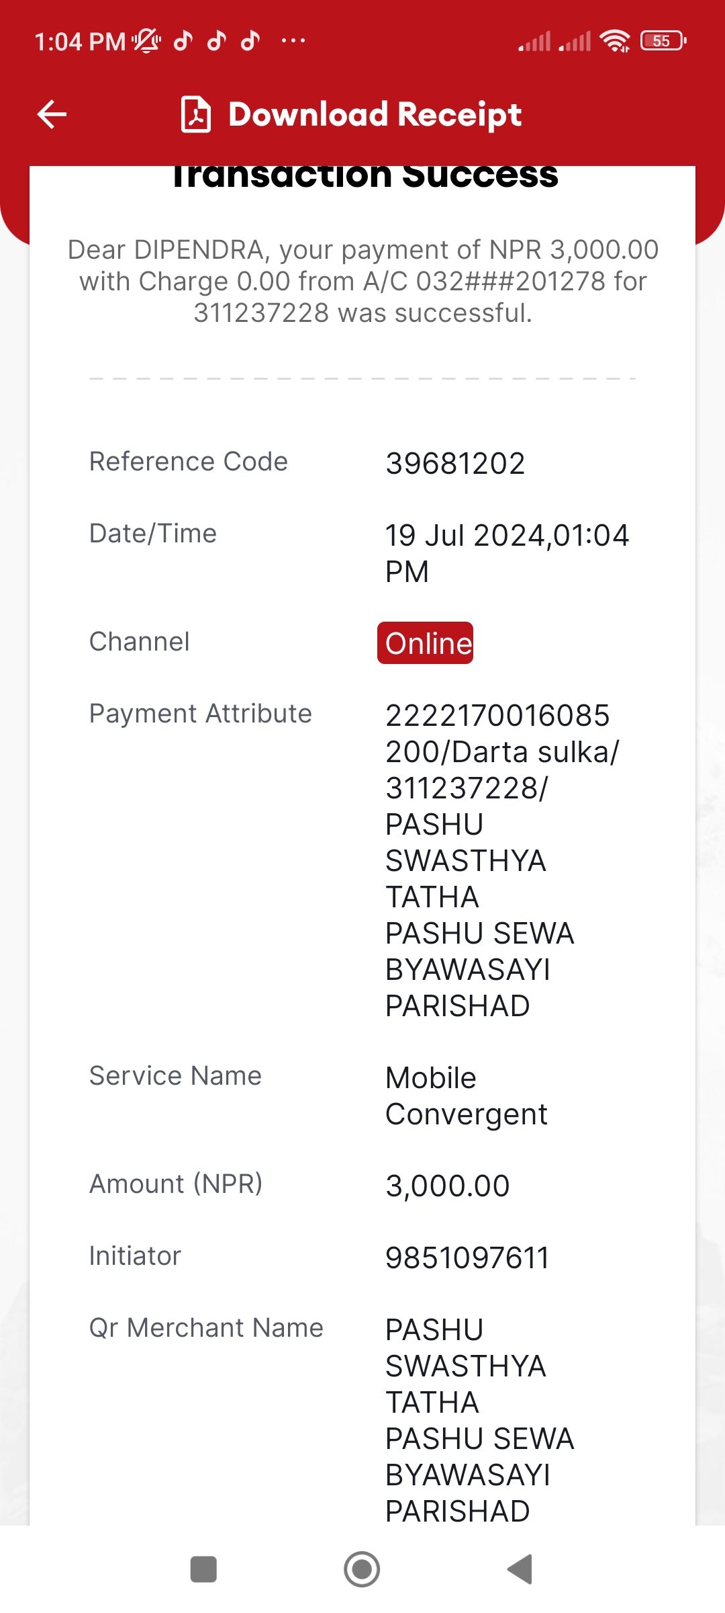The width and height of the screenshot is (725, 1613).
Task: Tap the muted bell notification icon
Action: (x=146, y=41)
